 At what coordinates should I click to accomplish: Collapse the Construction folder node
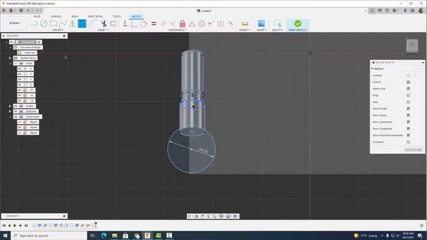coord(10,117)
